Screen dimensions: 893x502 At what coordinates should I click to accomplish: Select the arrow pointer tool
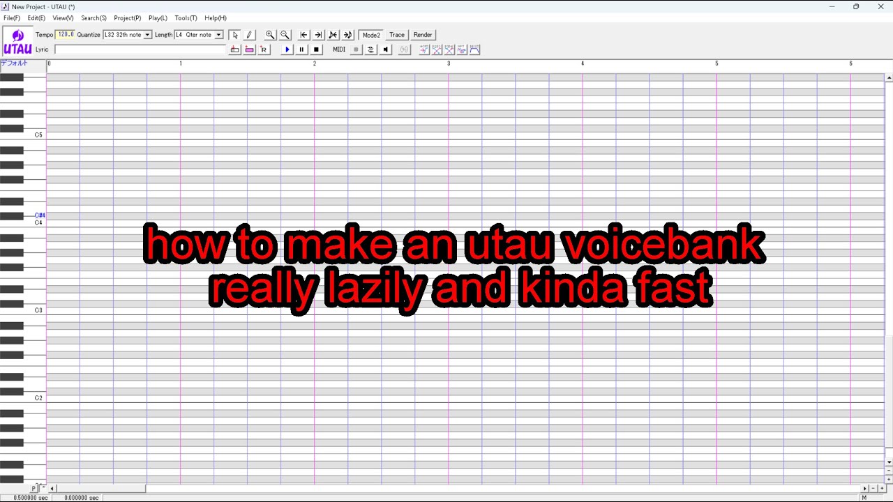235,35
